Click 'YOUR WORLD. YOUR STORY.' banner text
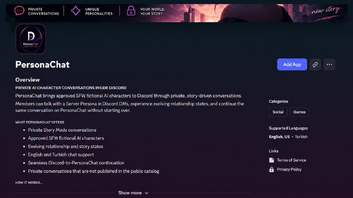 click(x=153, y=12)
